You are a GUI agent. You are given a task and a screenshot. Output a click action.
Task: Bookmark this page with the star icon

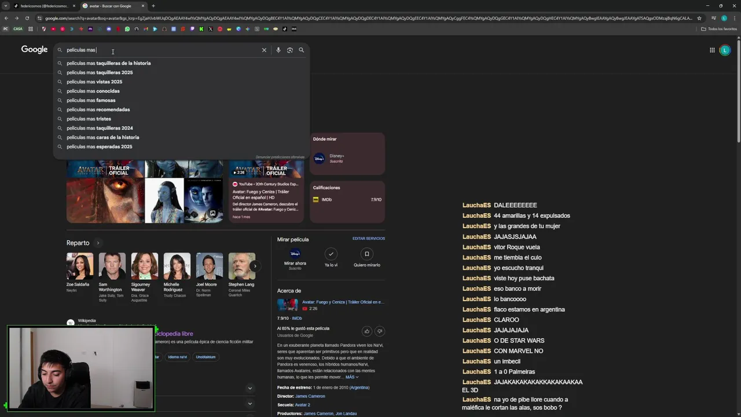(699, 18)
